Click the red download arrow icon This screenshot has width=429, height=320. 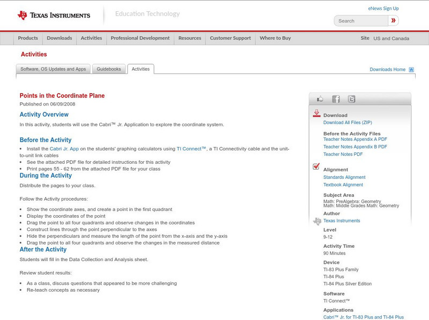click(x=316, y=113)
